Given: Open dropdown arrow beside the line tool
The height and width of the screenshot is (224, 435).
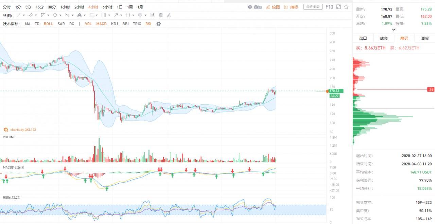Looking at the screenshot, I should pos(24,15).
